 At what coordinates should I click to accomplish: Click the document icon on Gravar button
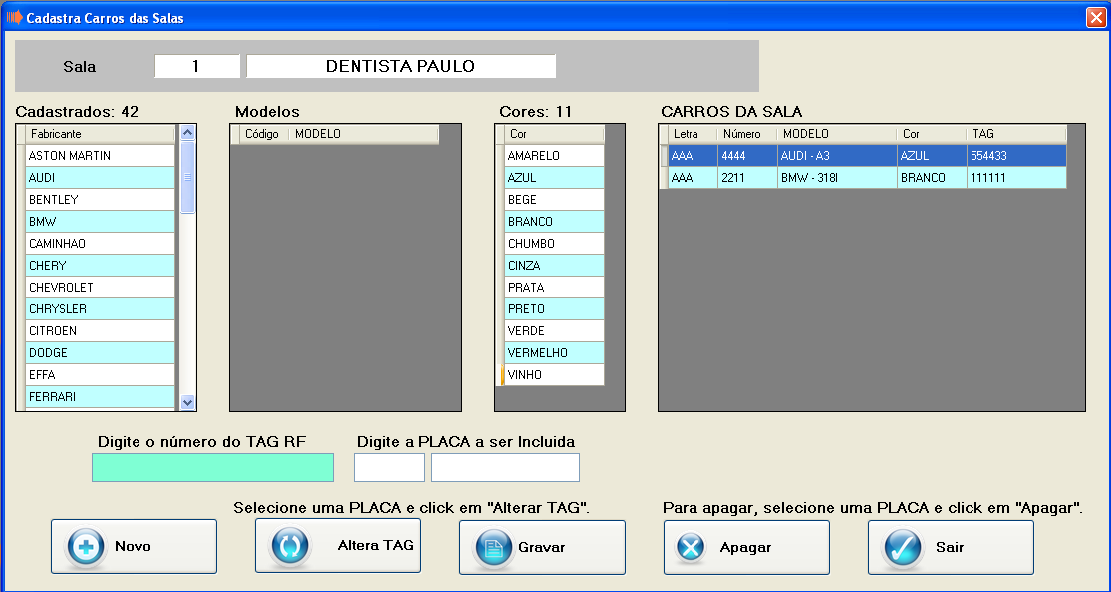tap(494, 547)
